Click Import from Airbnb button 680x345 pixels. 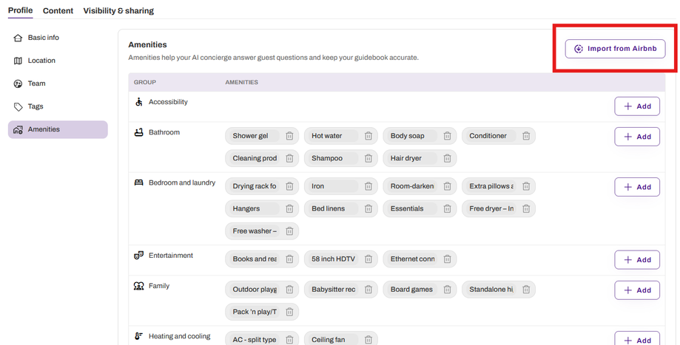[615, 49]
